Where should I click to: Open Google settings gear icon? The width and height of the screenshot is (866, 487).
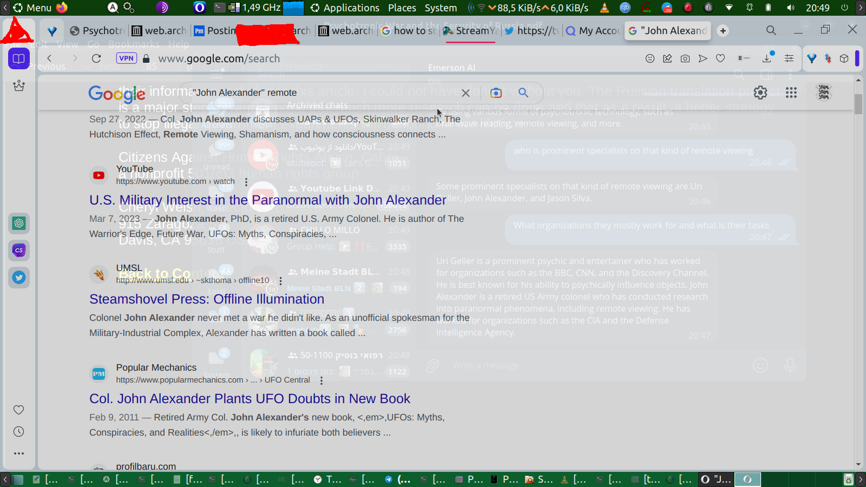[x=760, y=93]
